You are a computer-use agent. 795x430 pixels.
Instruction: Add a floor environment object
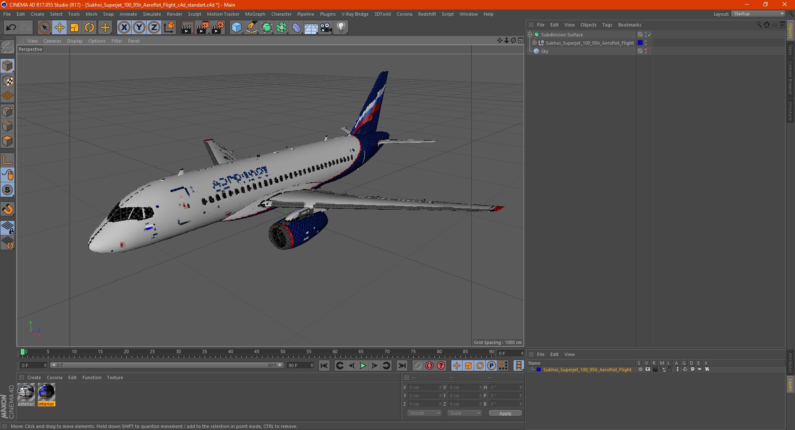click(x=311, y=28)
